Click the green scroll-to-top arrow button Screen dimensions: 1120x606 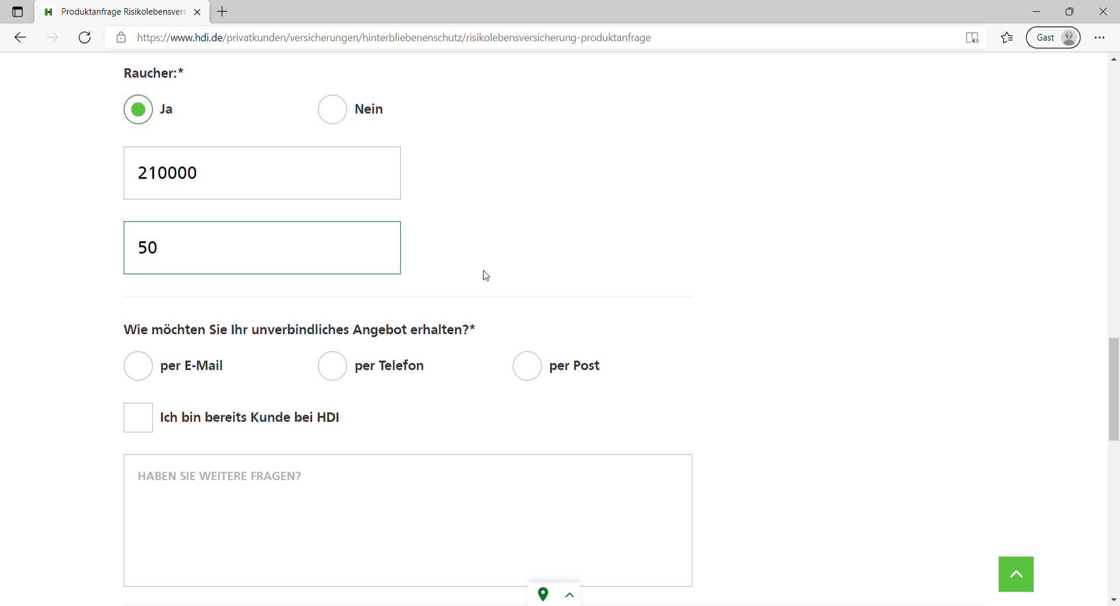(x=1016, y=574)
